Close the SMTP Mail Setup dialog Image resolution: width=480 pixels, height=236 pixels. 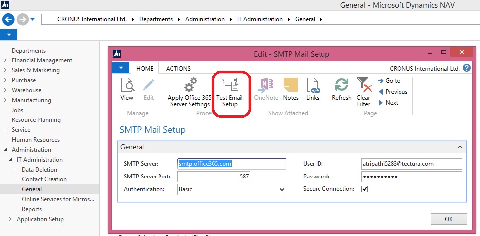coord(461,52)
